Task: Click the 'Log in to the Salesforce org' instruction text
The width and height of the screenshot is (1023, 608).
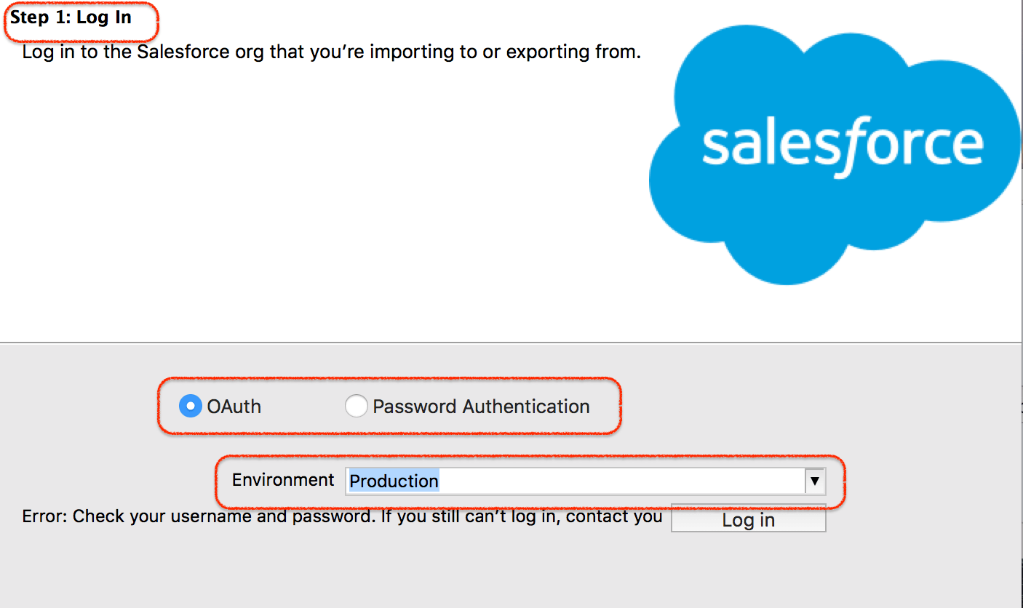Action: coord(332,52)
